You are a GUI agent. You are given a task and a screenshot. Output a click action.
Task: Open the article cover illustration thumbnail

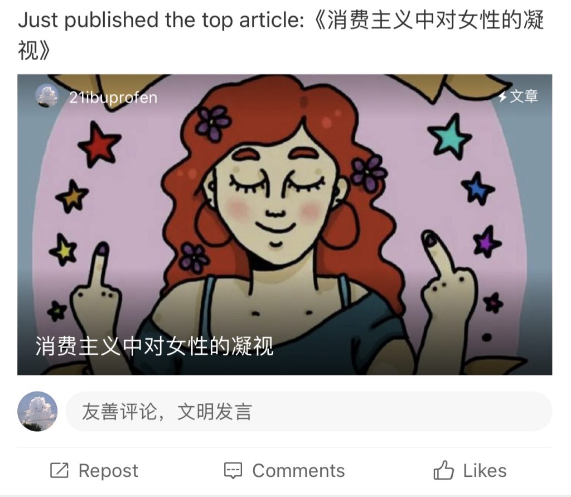pyautogui.click(x=285, y=224)
